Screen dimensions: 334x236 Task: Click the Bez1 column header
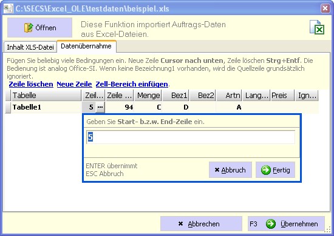176,96
